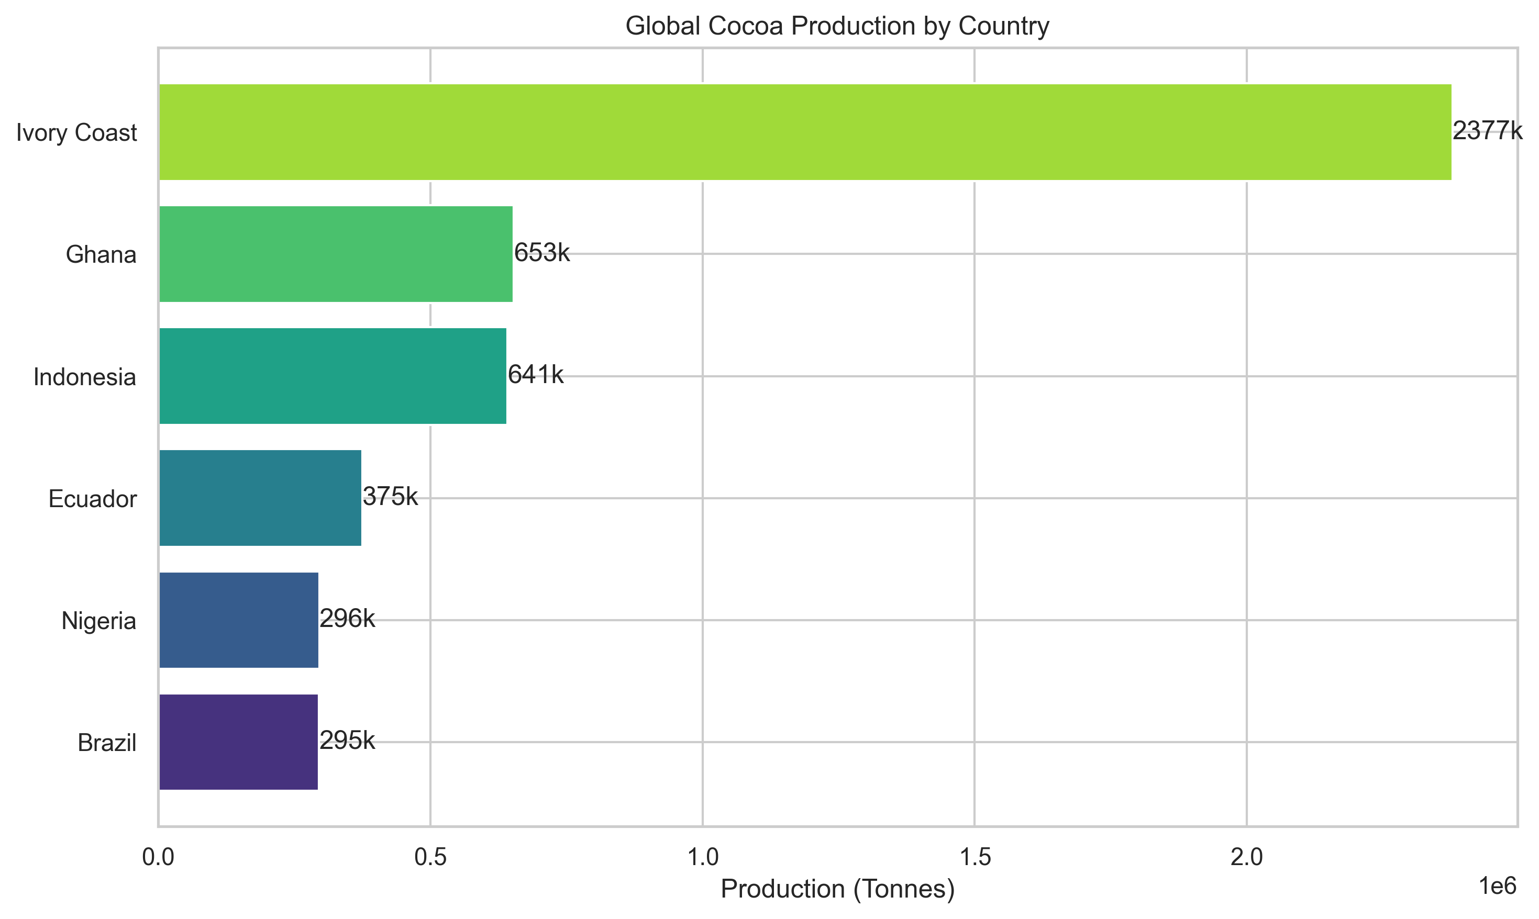Viewport: 1539px width, 919px height.
Task: Click the Brazil production bar
Action: tap(239, 742)
